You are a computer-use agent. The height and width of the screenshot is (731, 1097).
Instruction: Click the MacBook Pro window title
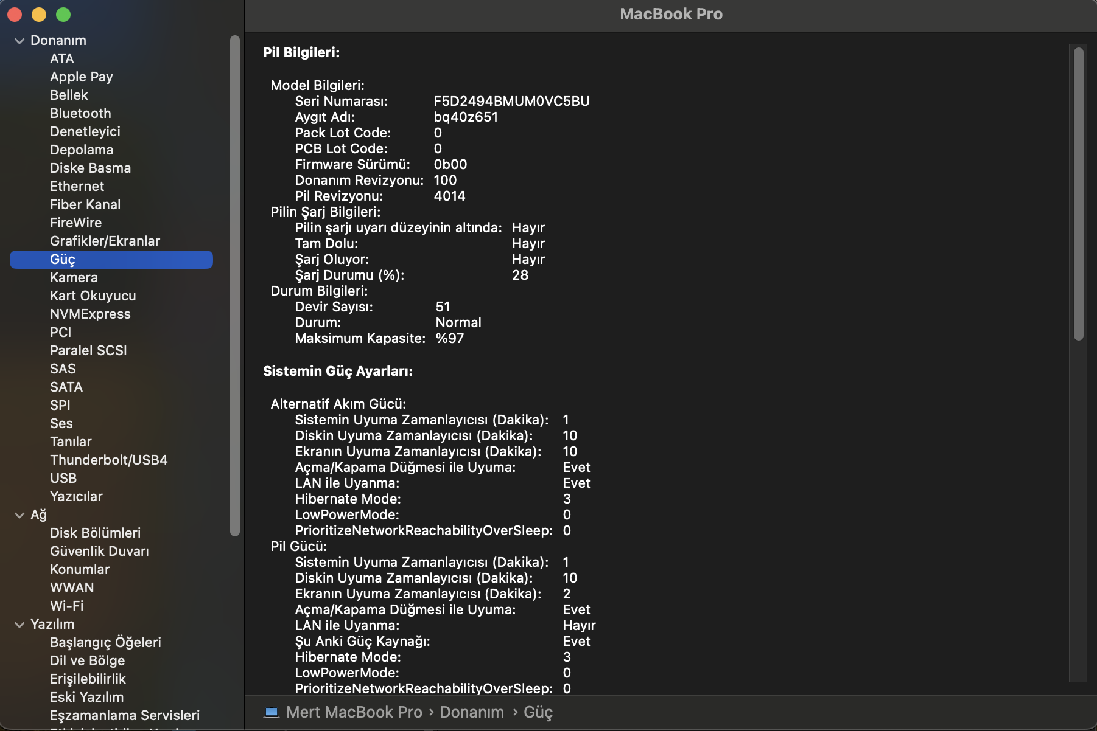(x=671, y=14)
